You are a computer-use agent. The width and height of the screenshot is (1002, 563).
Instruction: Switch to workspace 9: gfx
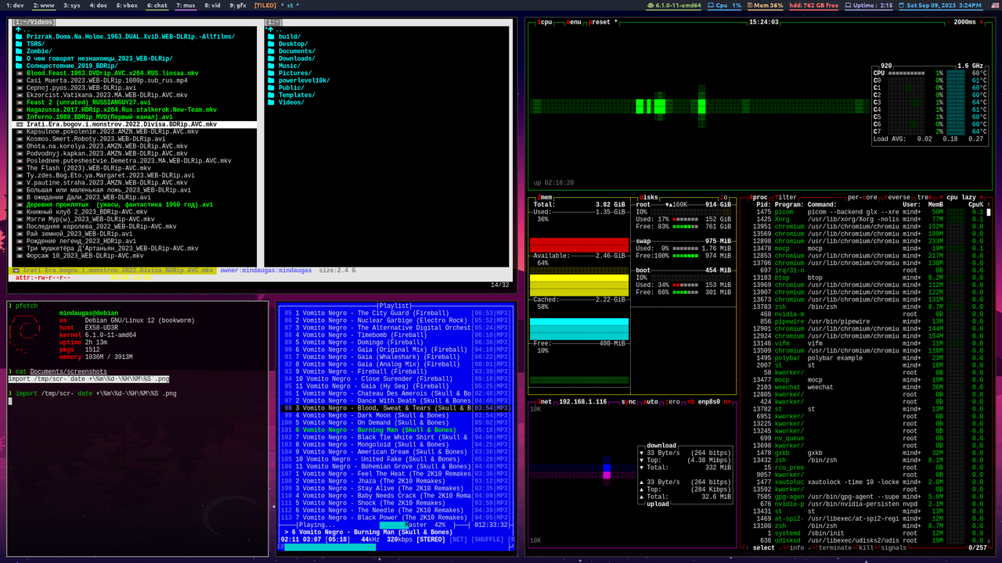238,5
